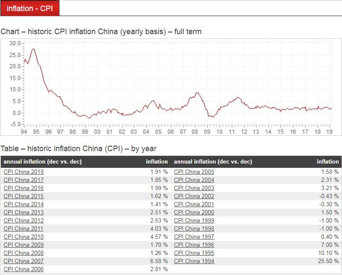Go to CPI China 2005 page
Screen dimensions: 342x275
pyautogui.click(x=194, y=172)
